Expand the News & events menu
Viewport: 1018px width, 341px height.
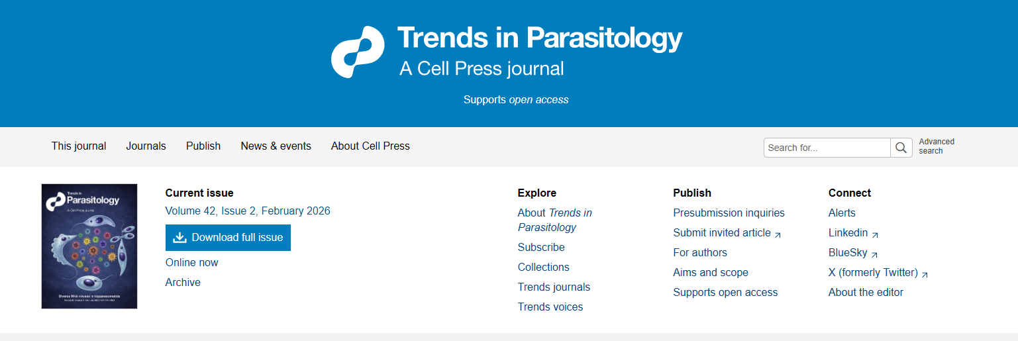[x=276, y=146]
